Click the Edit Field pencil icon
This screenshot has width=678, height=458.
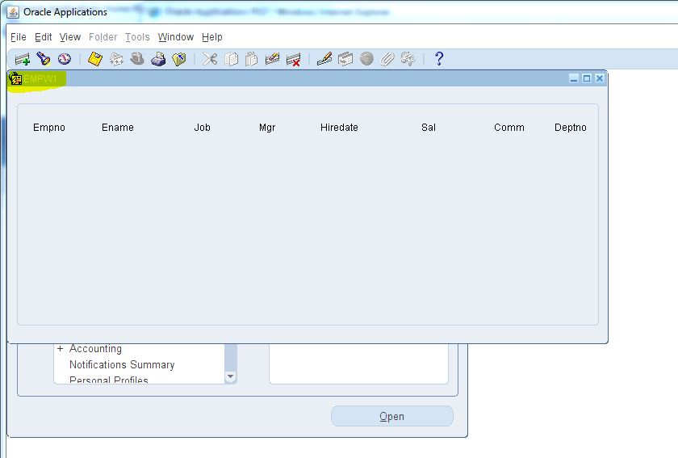click(324, 58)
